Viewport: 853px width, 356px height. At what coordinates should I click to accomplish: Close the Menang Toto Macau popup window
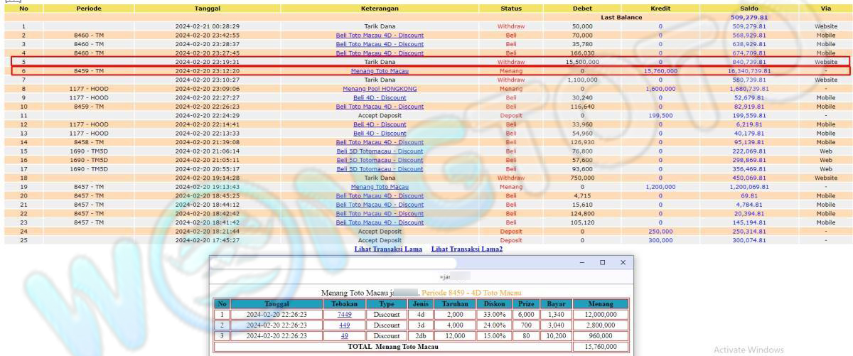[623, 262]
